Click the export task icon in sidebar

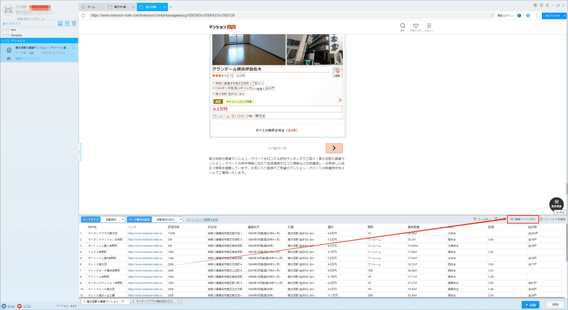[67, 23]
